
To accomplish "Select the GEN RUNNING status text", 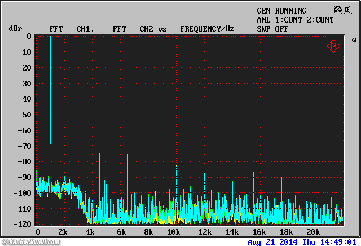I will click(x=281, y=11).
